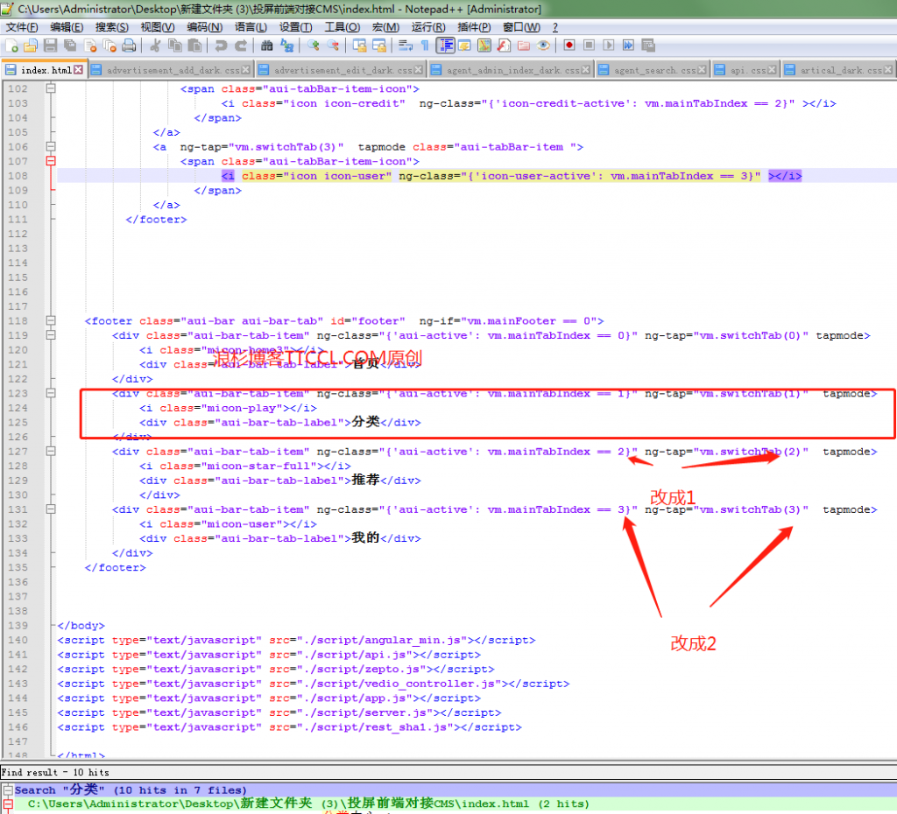Print the document with the printer icon

130,46
